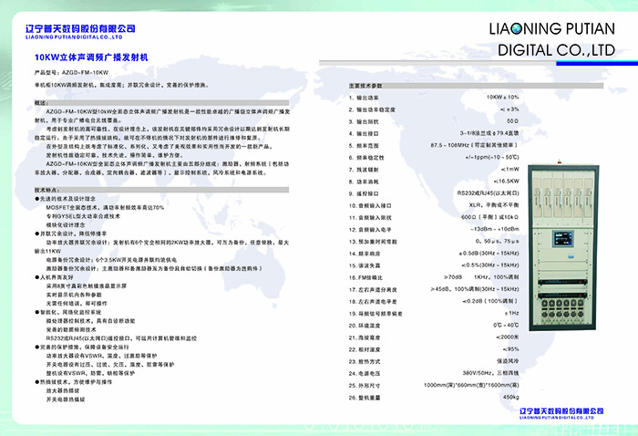Click the value "±0.5dB(30Hz - 15kHz)"
The width and height of the screenshot is (638, 436).
point(489,254)
